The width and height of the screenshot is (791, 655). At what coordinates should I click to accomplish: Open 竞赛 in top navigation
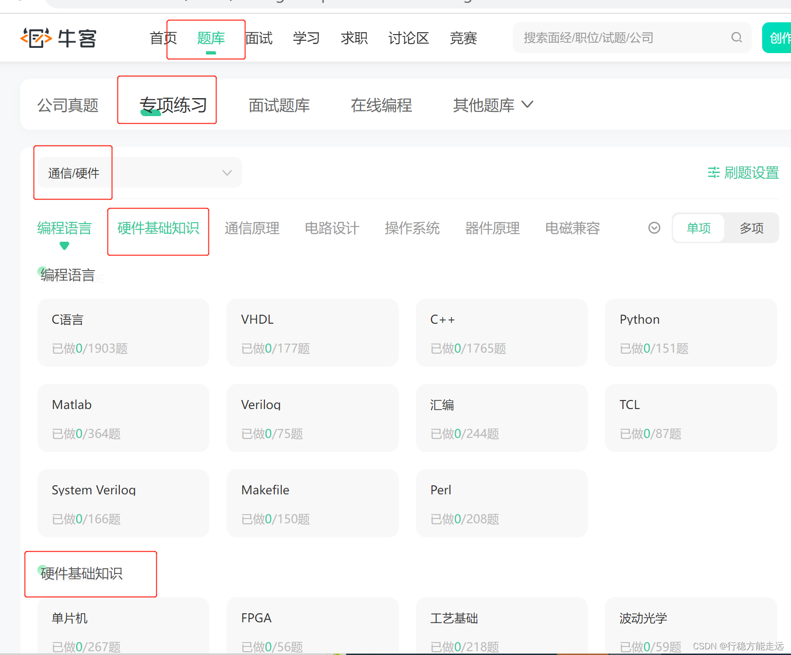[463, 38]
